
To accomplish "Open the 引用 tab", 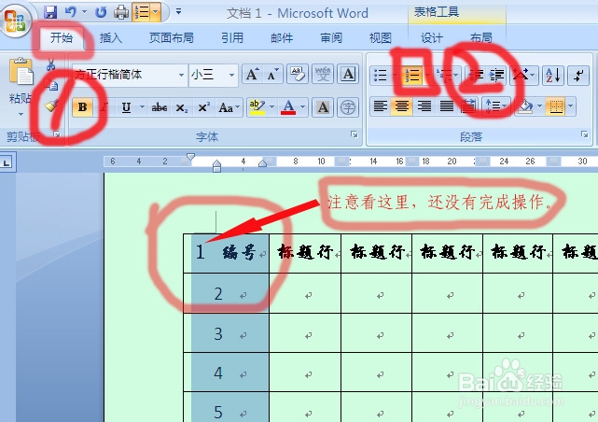I will pyautogui.click(x=232, y=37).
